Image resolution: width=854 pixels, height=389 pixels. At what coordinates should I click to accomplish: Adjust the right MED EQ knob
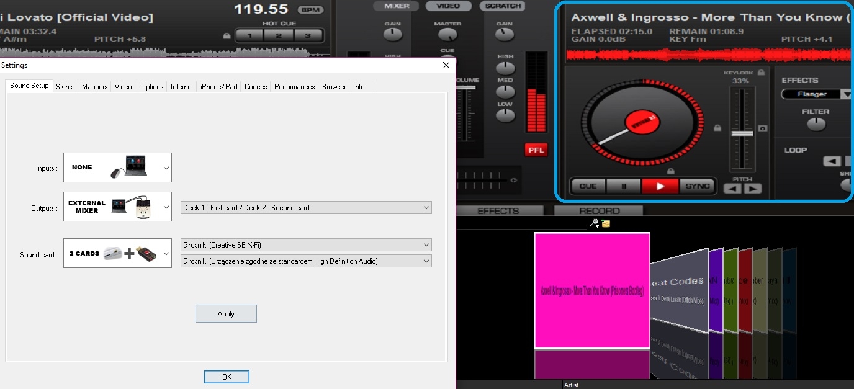[x=505, y=91]
